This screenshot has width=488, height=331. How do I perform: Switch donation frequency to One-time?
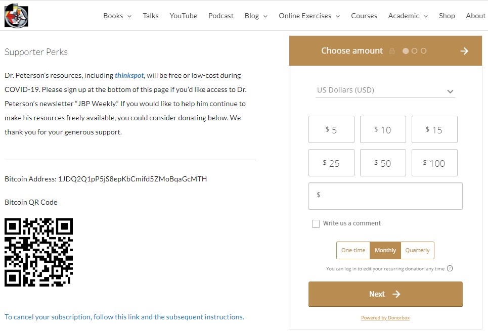point(352,250)
